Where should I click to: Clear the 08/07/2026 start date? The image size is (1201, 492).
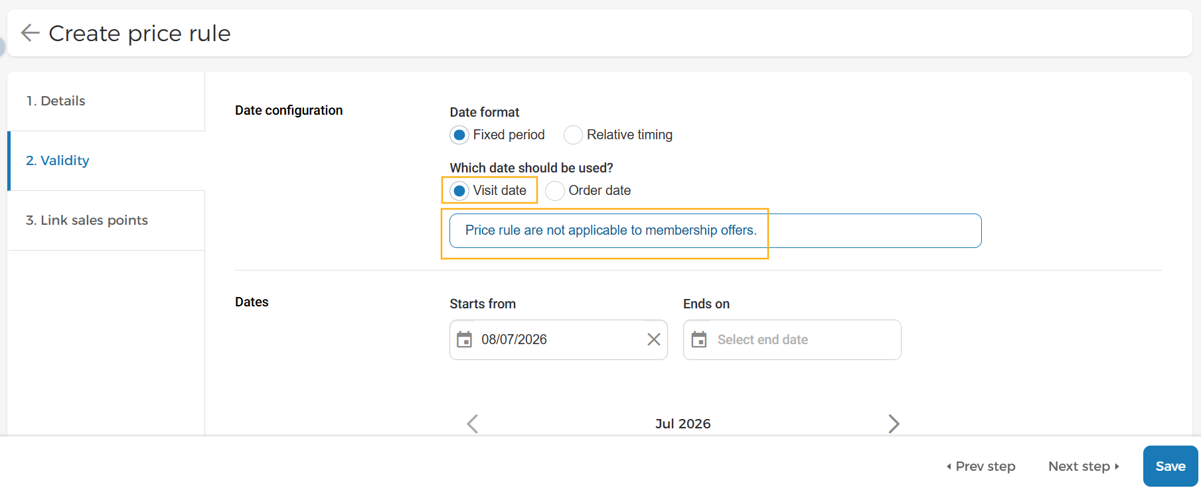click(654, 339)
